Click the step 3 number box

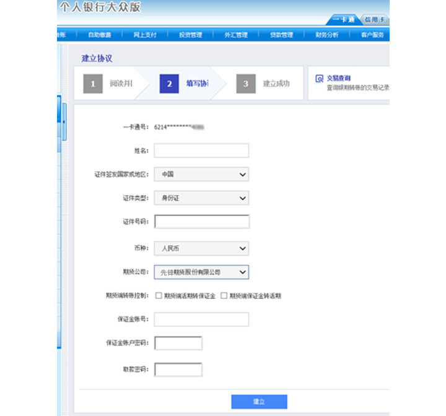point(245,84)
